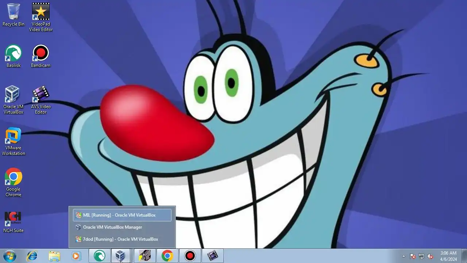Click the VirtualBox taskbar button
This screenshot has width=467, height=263.
click(x=121, y=256)
